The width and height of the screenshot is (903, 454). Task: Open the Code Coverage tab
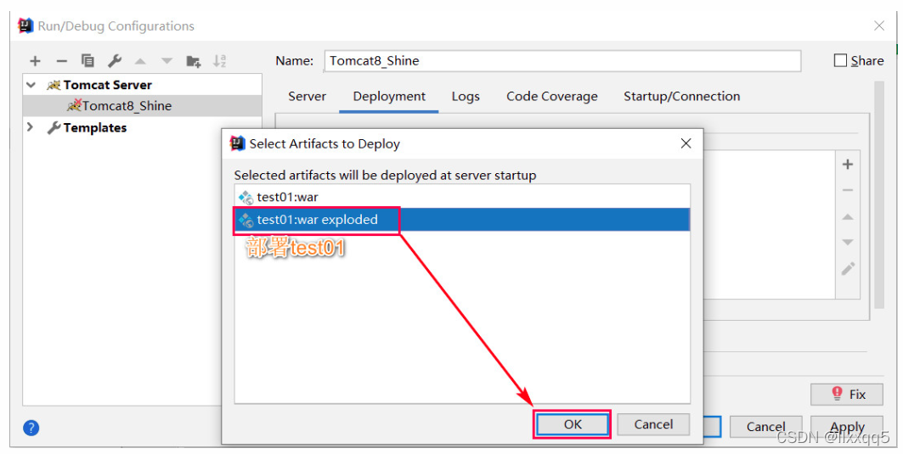pos(551,97)
